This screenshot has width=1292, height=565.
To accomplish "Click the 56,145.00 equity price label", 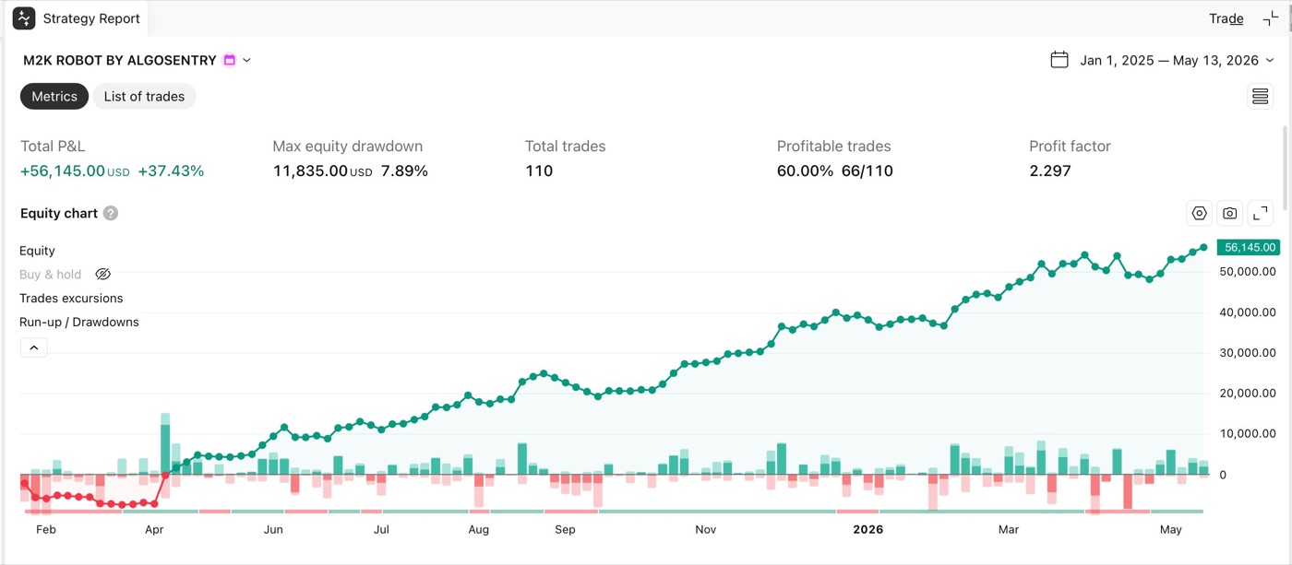I will (1249, 247).
